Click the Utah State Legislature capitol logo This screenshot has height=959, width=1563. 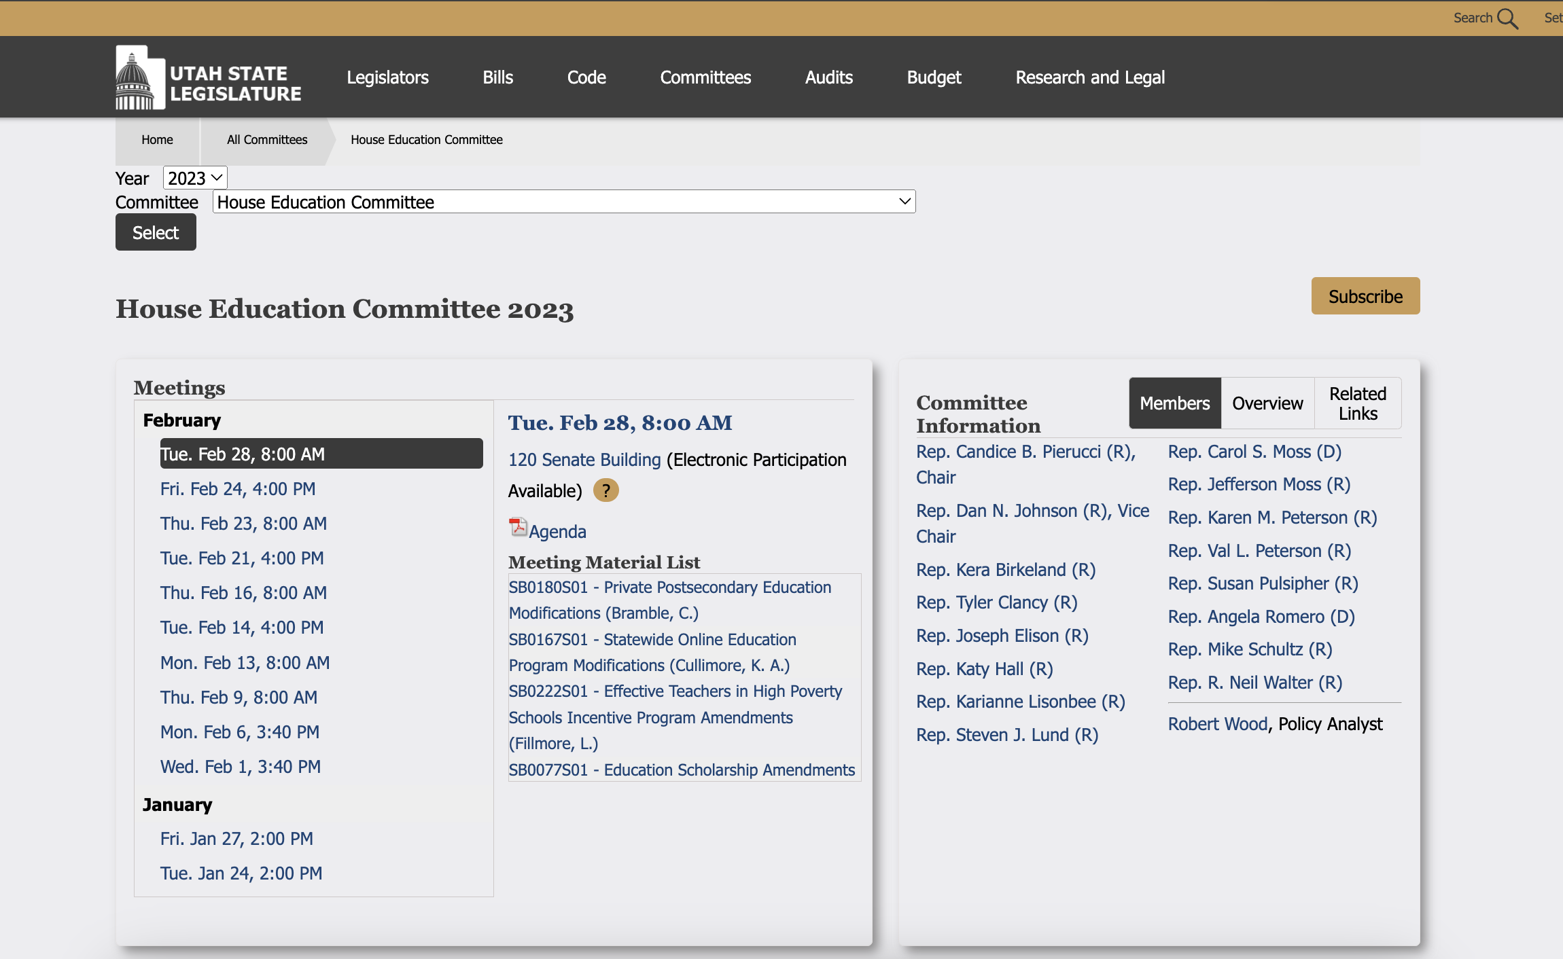tap(139, 78)
